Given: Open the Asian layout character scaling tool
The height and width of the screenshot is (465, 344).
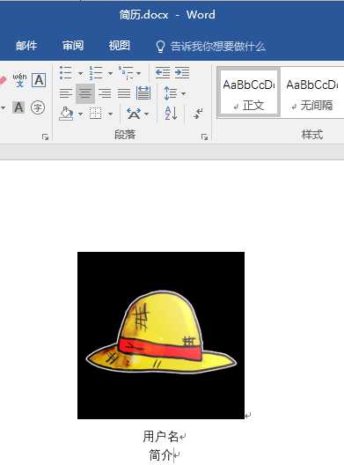Looking at the screenshot, I should (134, 114).
